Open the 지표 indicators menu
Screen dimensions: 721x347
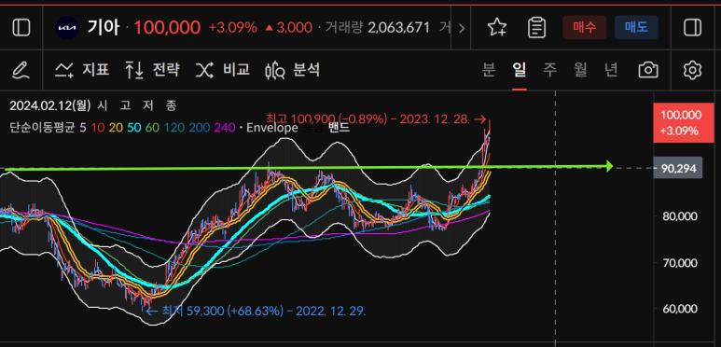click(x=82, y=70)
